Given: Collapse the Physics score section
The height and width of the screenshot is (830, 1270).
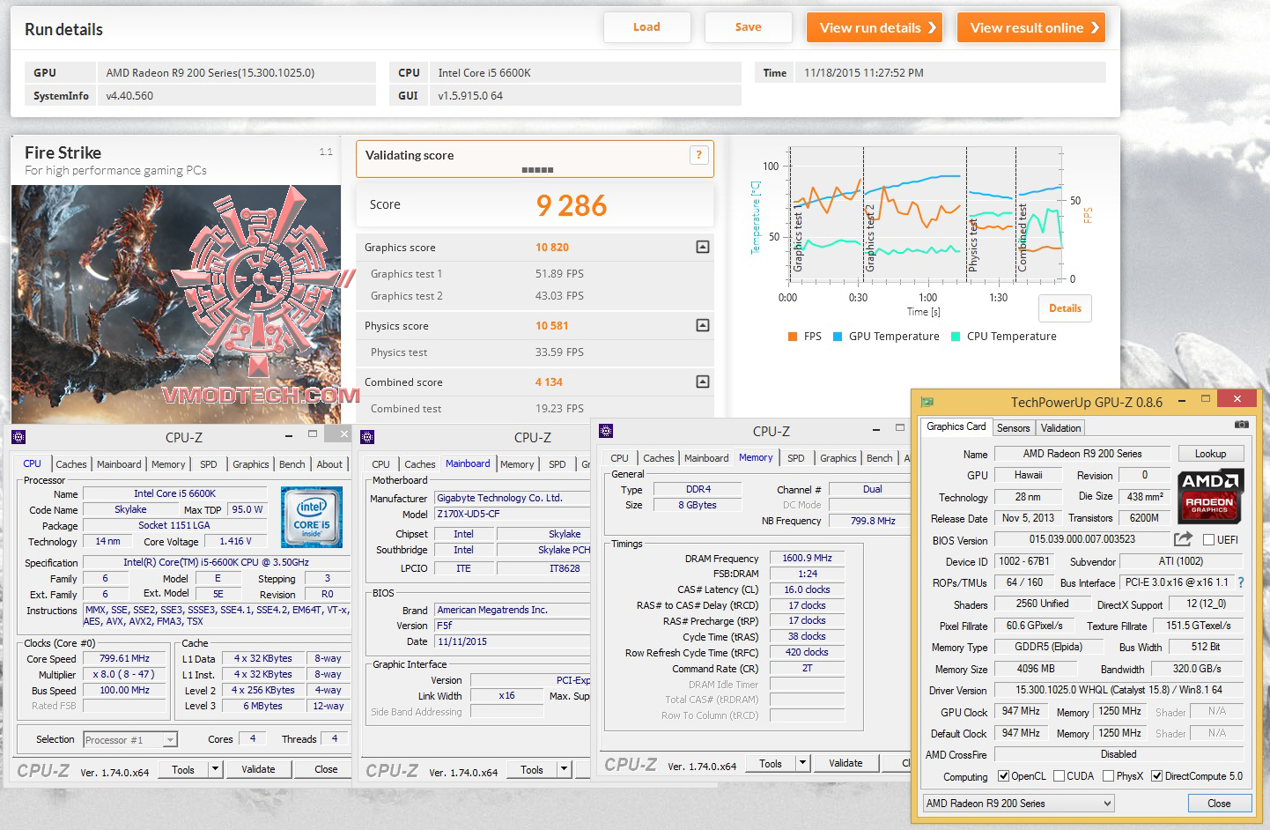Looking at the screenshot, I should 702,326.
